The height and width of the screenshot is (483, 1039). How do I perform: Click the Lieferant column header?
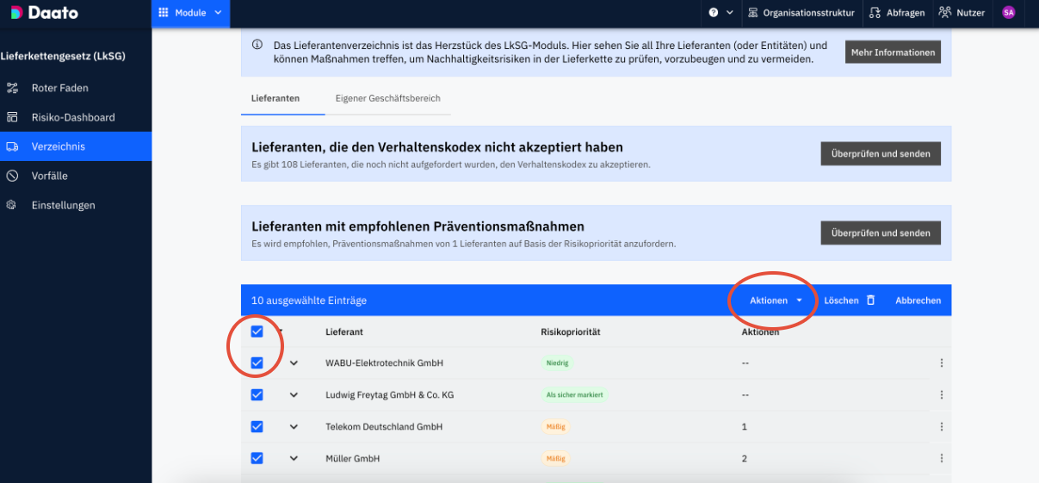[343, 331]
